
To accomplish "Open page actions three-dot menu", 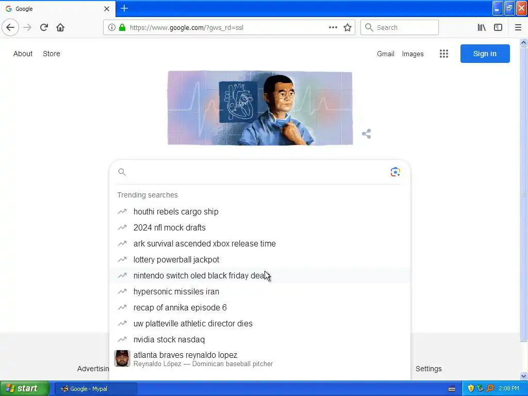I will tap(333, 27).
